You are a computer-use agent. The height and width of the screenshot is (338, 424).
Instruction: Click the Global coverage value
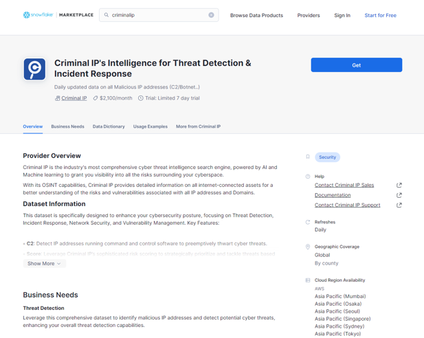coord(322,255)
